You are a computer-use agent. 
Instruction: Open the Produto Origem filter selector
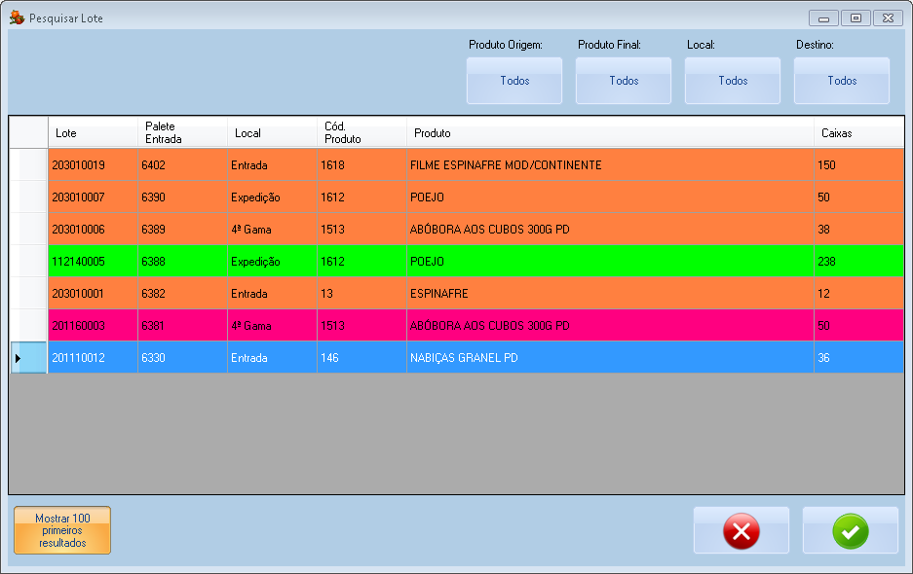pyautogui.click(x=514, y=81)
